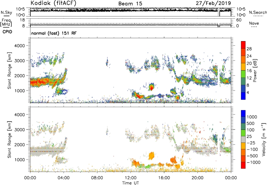This screenshot has width=267, height=185.
Task: Click the red echo blob near 14:30 in power panel
Action: point(151,87)
